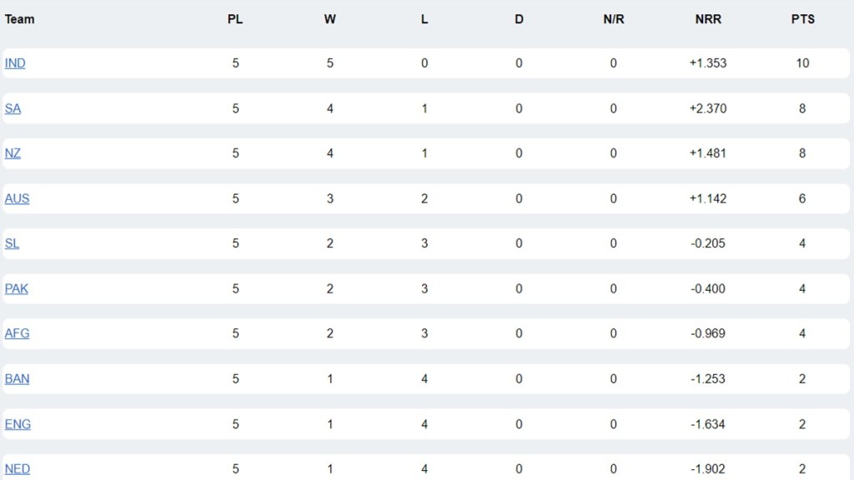
Task: Select the row showing AUS with 6 points
Action: [417, 198]
